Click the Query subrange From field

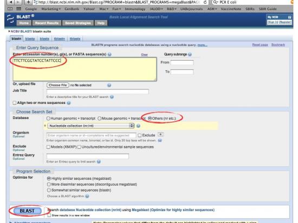coord(182,62)
